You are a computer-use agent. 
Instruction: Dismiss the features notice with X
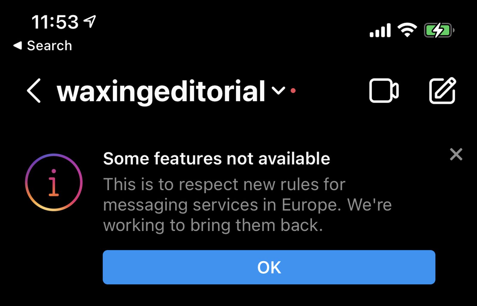[x=456, y=154]
